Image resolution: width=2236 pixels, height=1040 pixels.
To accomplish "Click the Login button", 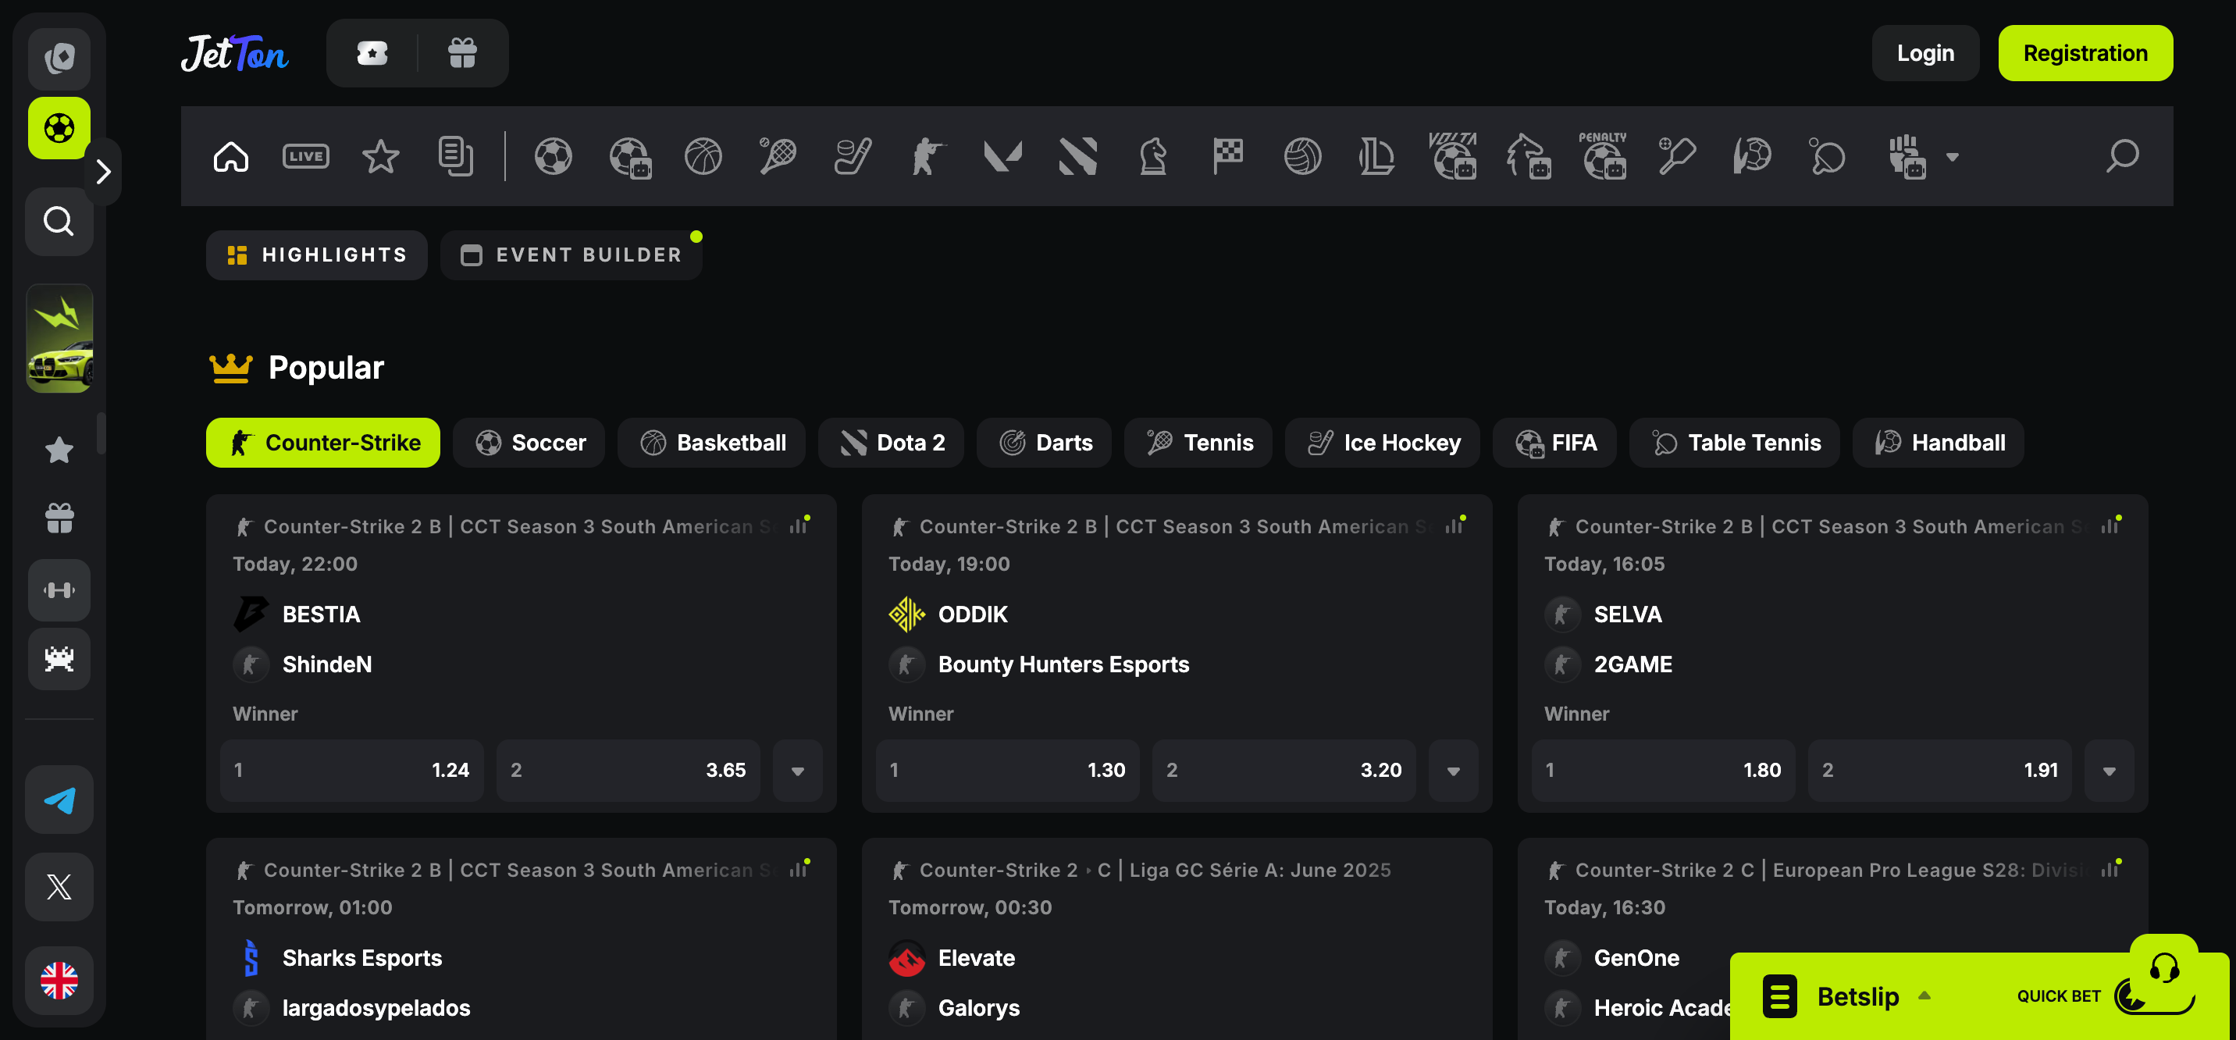I will click(x=1925, y=53).
